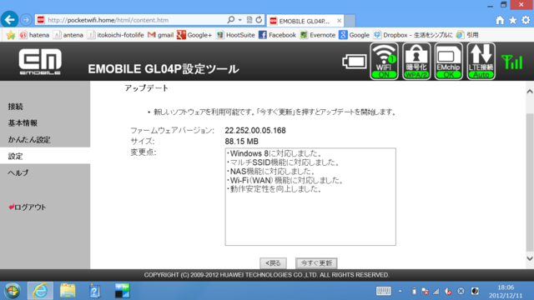Click Internet Explorer taskbar icon
This screenshot has width=534, height=300.
(x=40, y=291)
